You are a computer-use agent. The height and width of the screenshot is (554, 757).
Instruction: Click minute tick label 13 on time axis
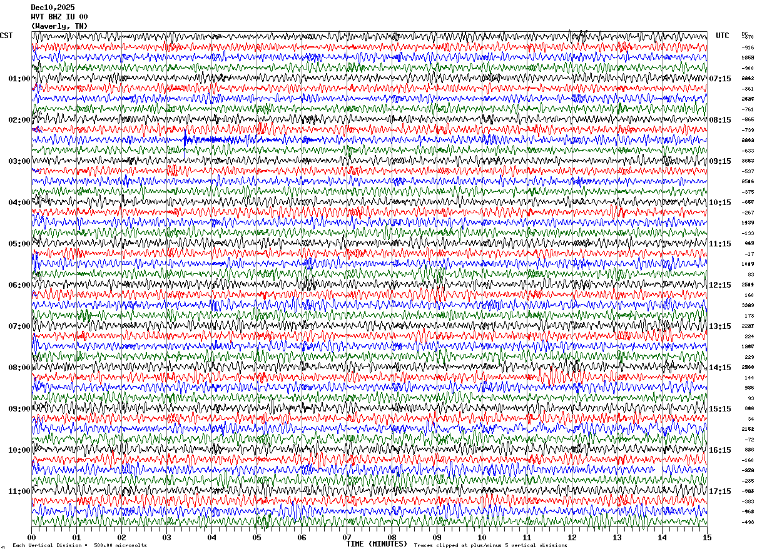pyautogui.click(x=617, y=537)
